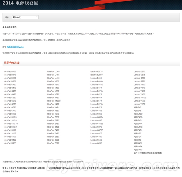Select the 'IdeaPad B570' list entry
182x177 pixels.
[10, 81]
